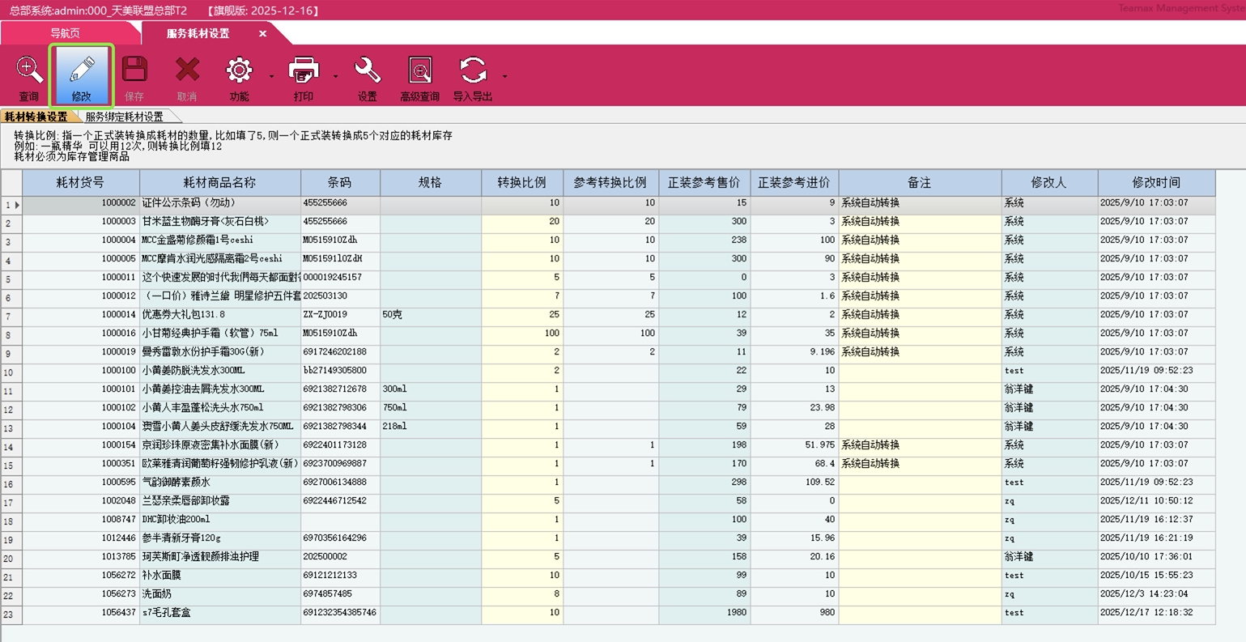Click the 修改 pencil edit icon
This screenshot has height=642, width=1246.
(82, 71)
